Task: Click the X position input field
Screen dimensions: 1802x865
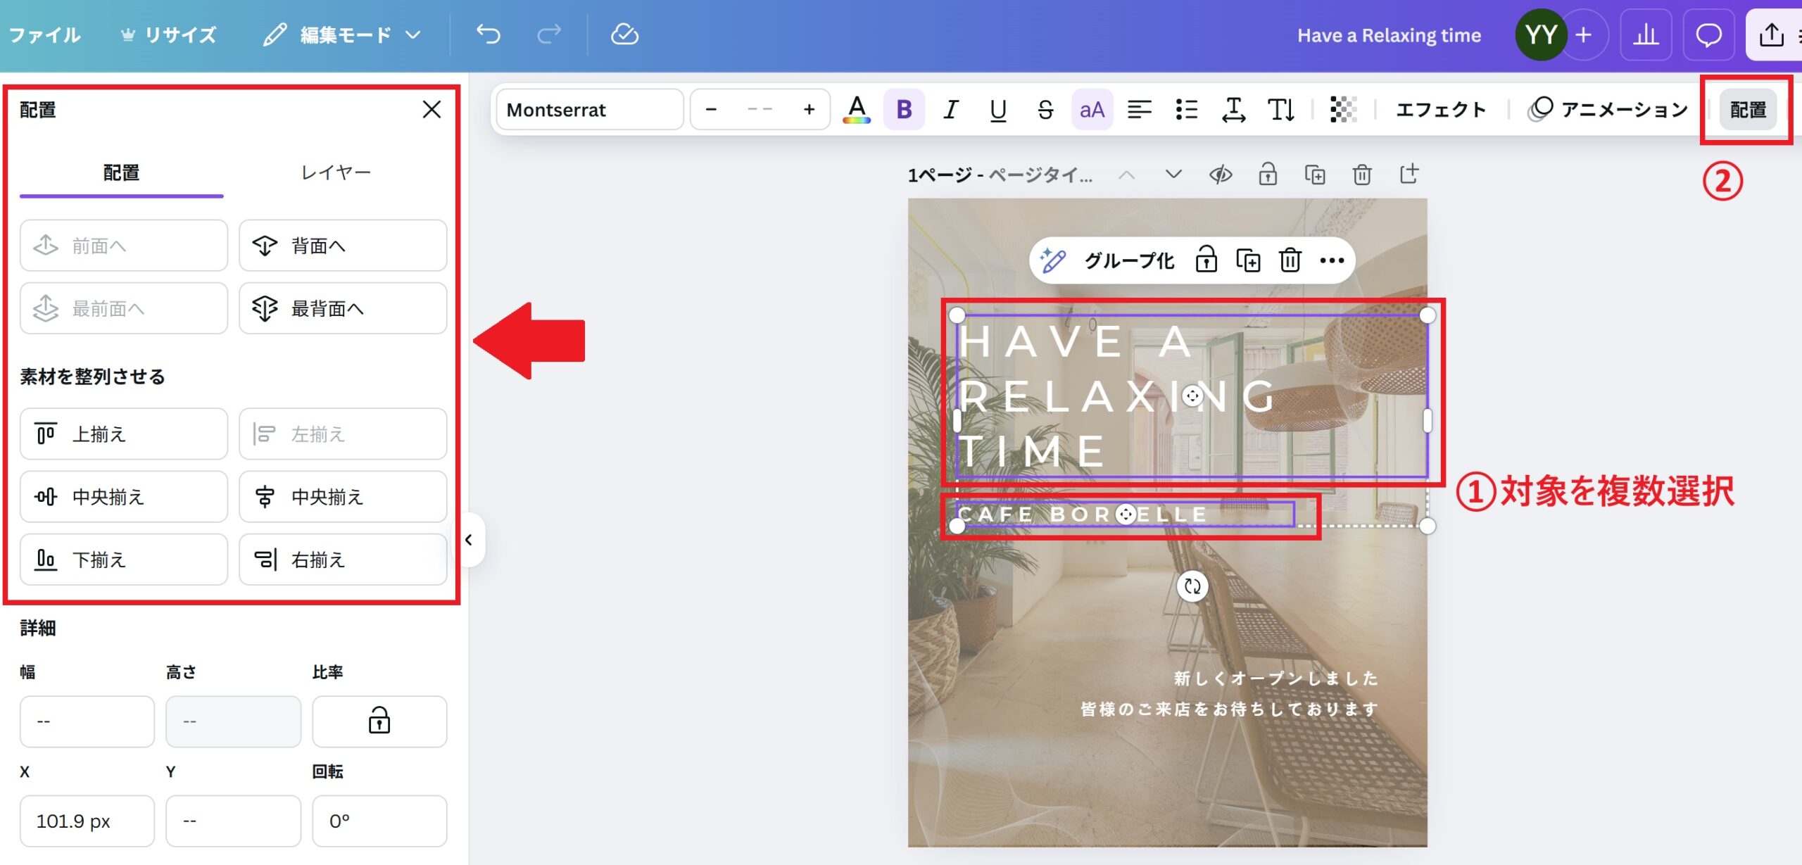Action: [x=87, y=821]
